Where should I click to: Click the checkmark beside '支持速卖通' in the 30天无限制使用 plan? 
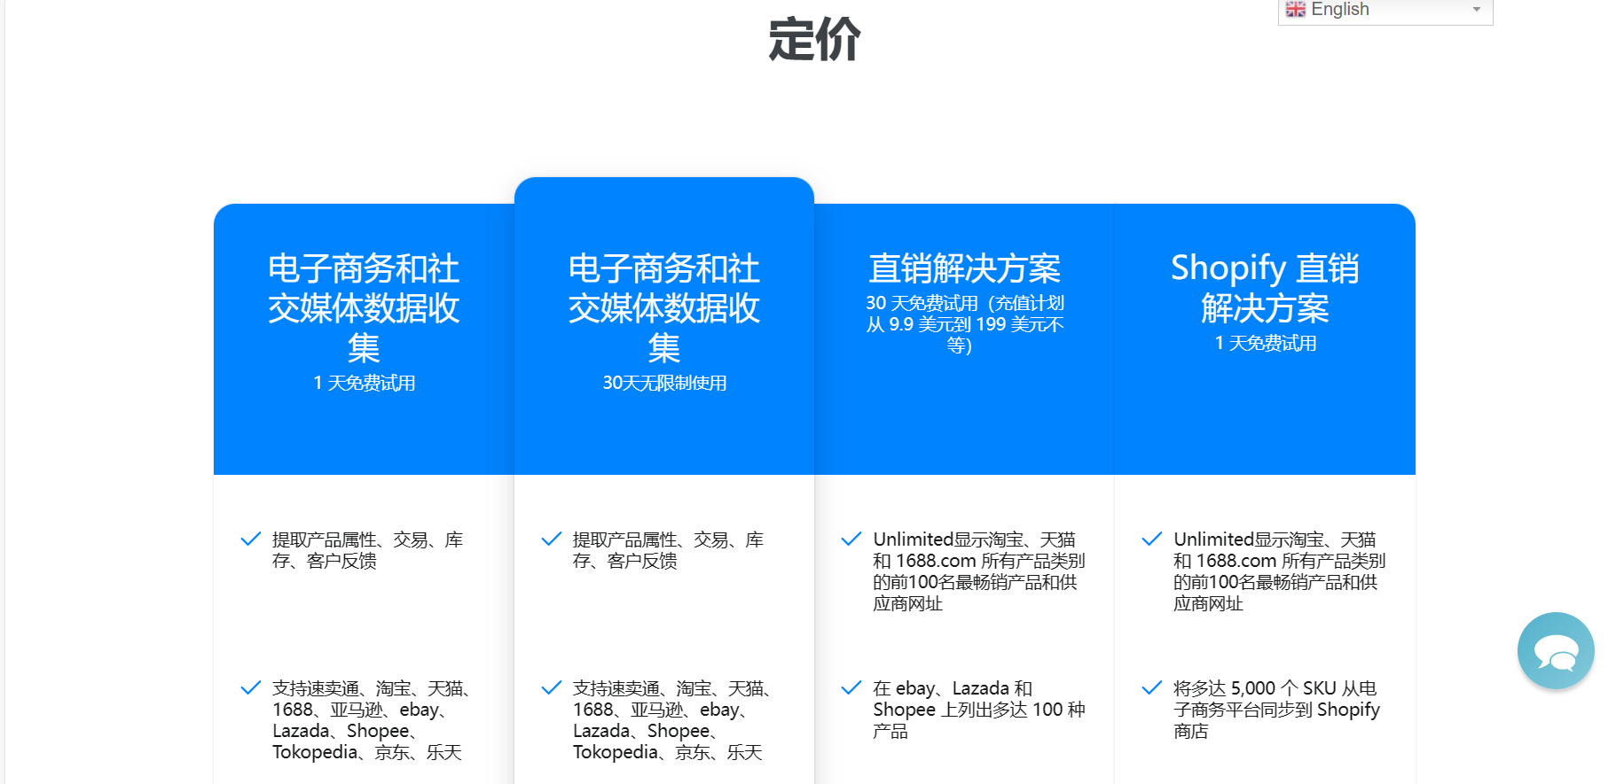551,687
